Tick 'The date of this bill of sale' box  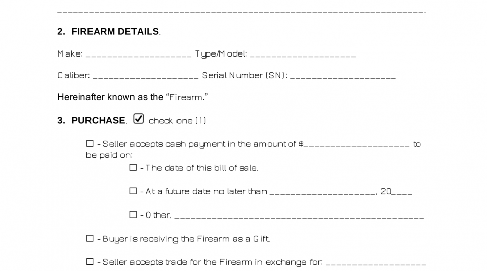(x=133, y=167)
